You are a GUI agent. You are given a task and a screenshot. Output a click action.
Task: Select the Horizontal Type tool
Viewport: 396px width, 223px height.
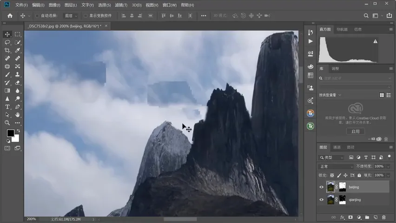tap(7, 107)
